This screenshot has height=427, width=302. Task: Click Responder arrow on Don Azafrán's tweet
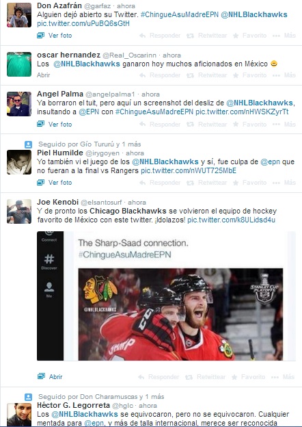click(142, 36)
